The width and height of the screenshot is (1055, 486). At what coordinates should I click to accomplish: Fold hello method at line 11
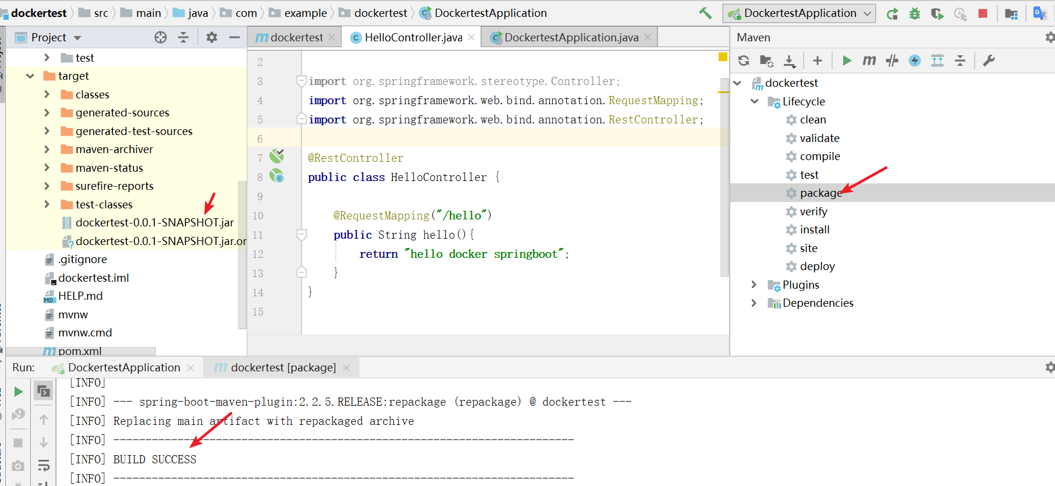(x=301, y=235)
